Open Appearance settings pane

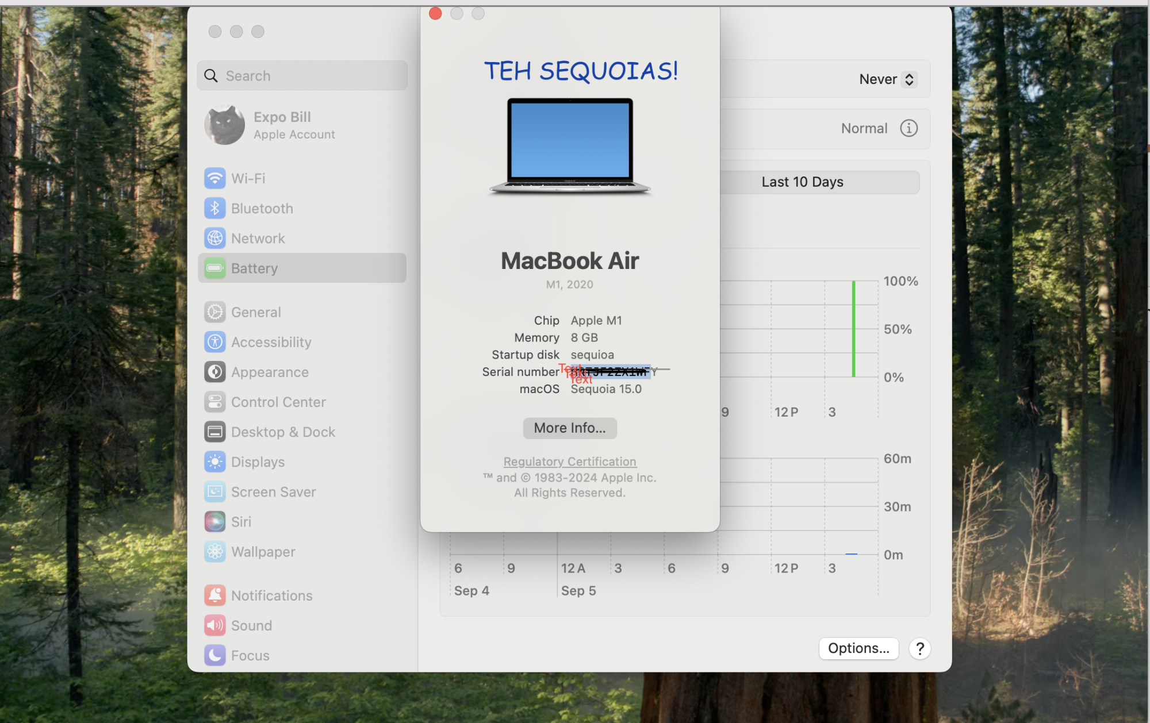(x=269, y=372)
